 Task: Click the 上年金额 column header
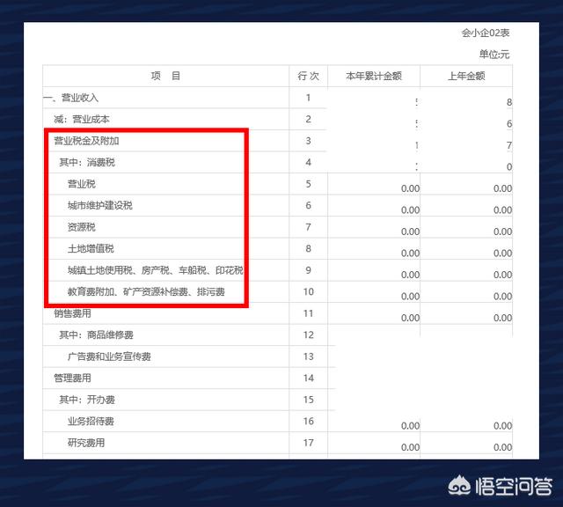coord(466,77)
